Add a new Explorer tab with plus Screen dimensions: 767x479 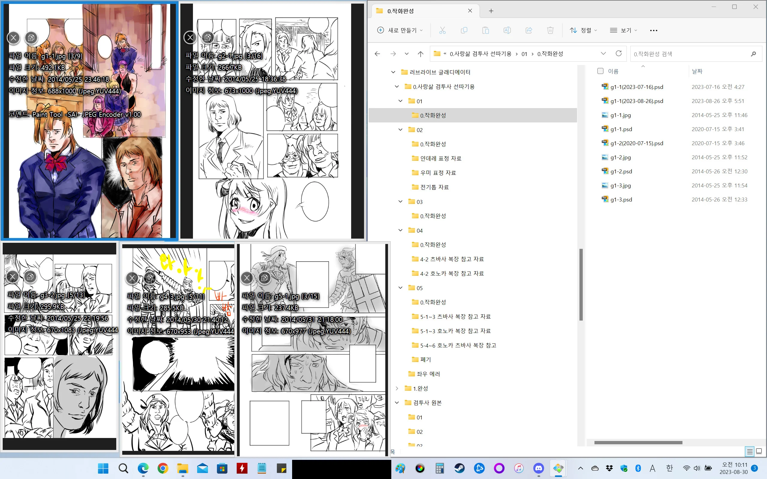491,11
